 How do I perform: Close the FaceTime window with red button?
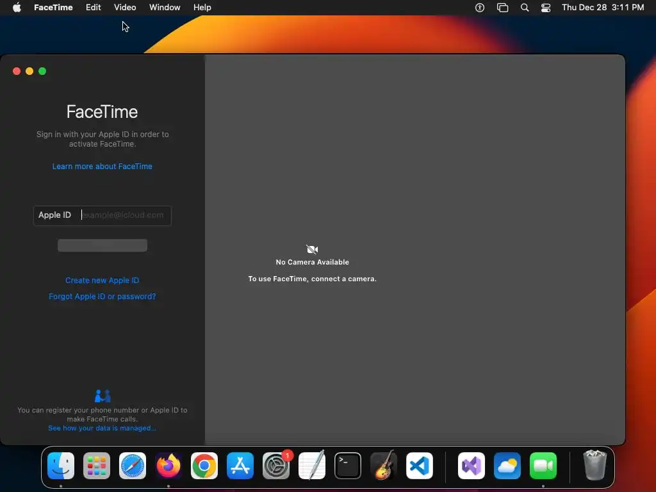(x=17, y=71)
